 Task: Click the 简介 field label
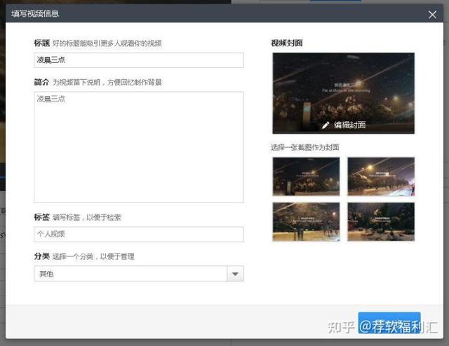pos(42,82)
